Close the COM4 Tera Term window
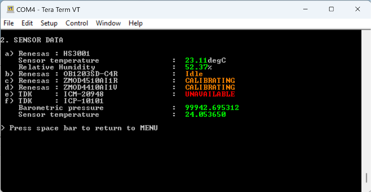 click(357, 9)
